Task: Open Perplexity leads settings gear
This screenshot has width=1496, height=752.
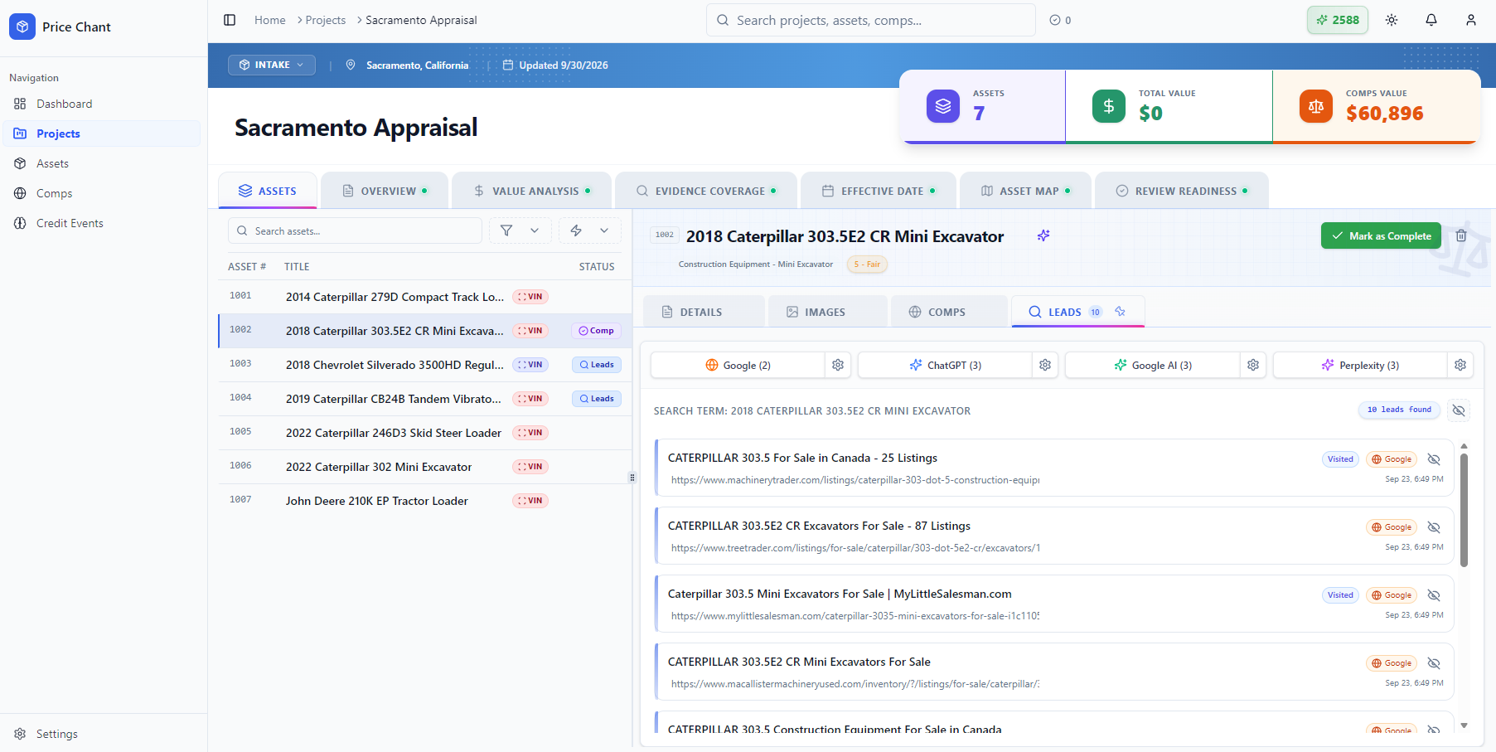Action: pos(1460,365)
